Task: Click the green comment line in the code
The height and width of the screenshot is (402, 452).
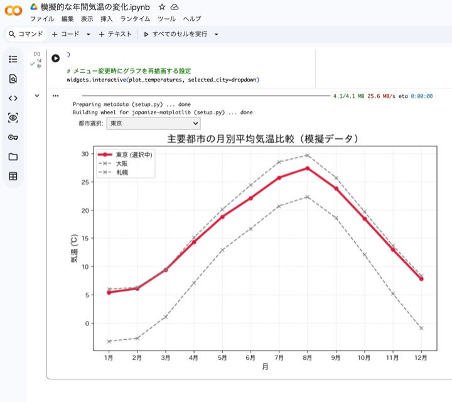Action: pyautogui.click(x=129, y=71)
